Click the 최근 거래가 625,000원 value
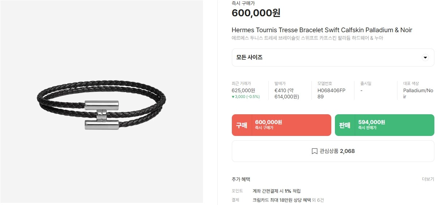438x205 pixels. 243,90
